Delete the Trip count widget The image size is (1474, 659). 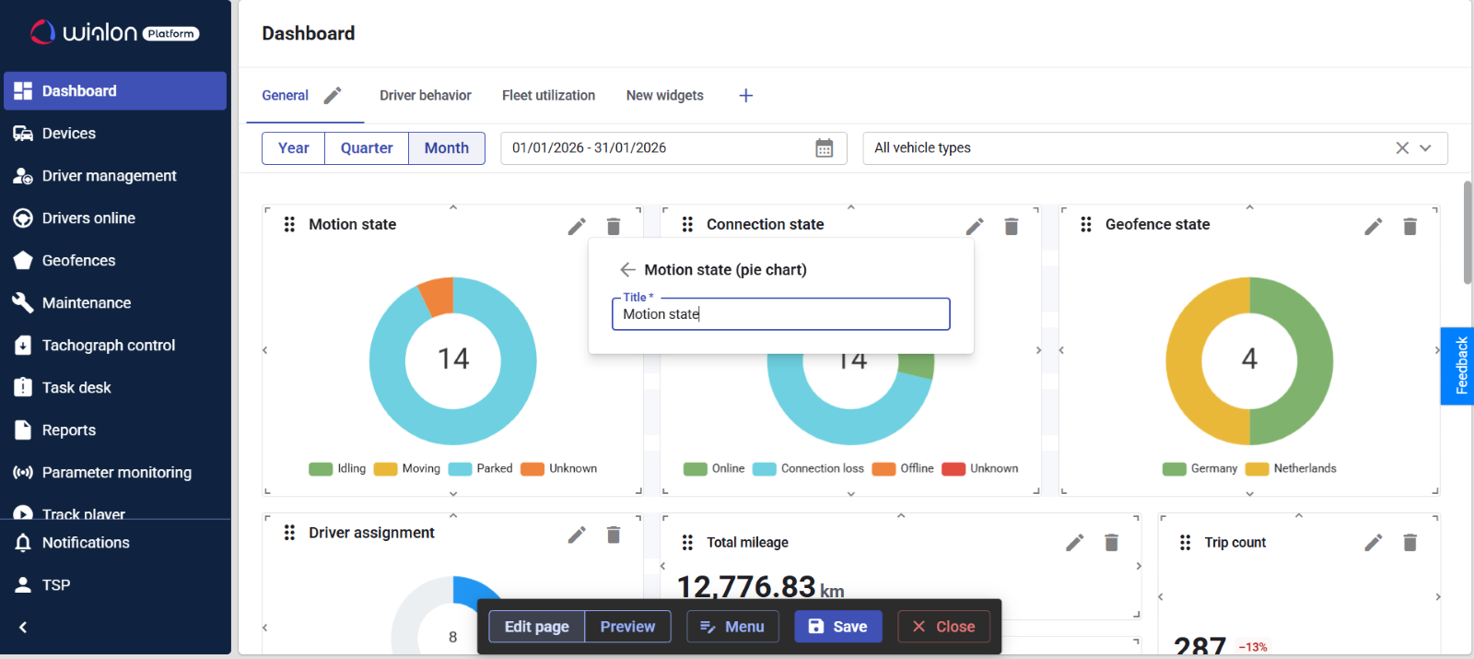1410,542
